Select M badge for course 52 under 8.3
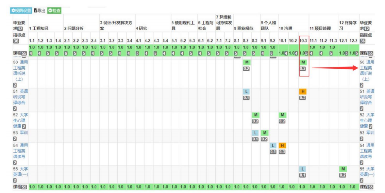385x193 pixels. pos(255,115)
